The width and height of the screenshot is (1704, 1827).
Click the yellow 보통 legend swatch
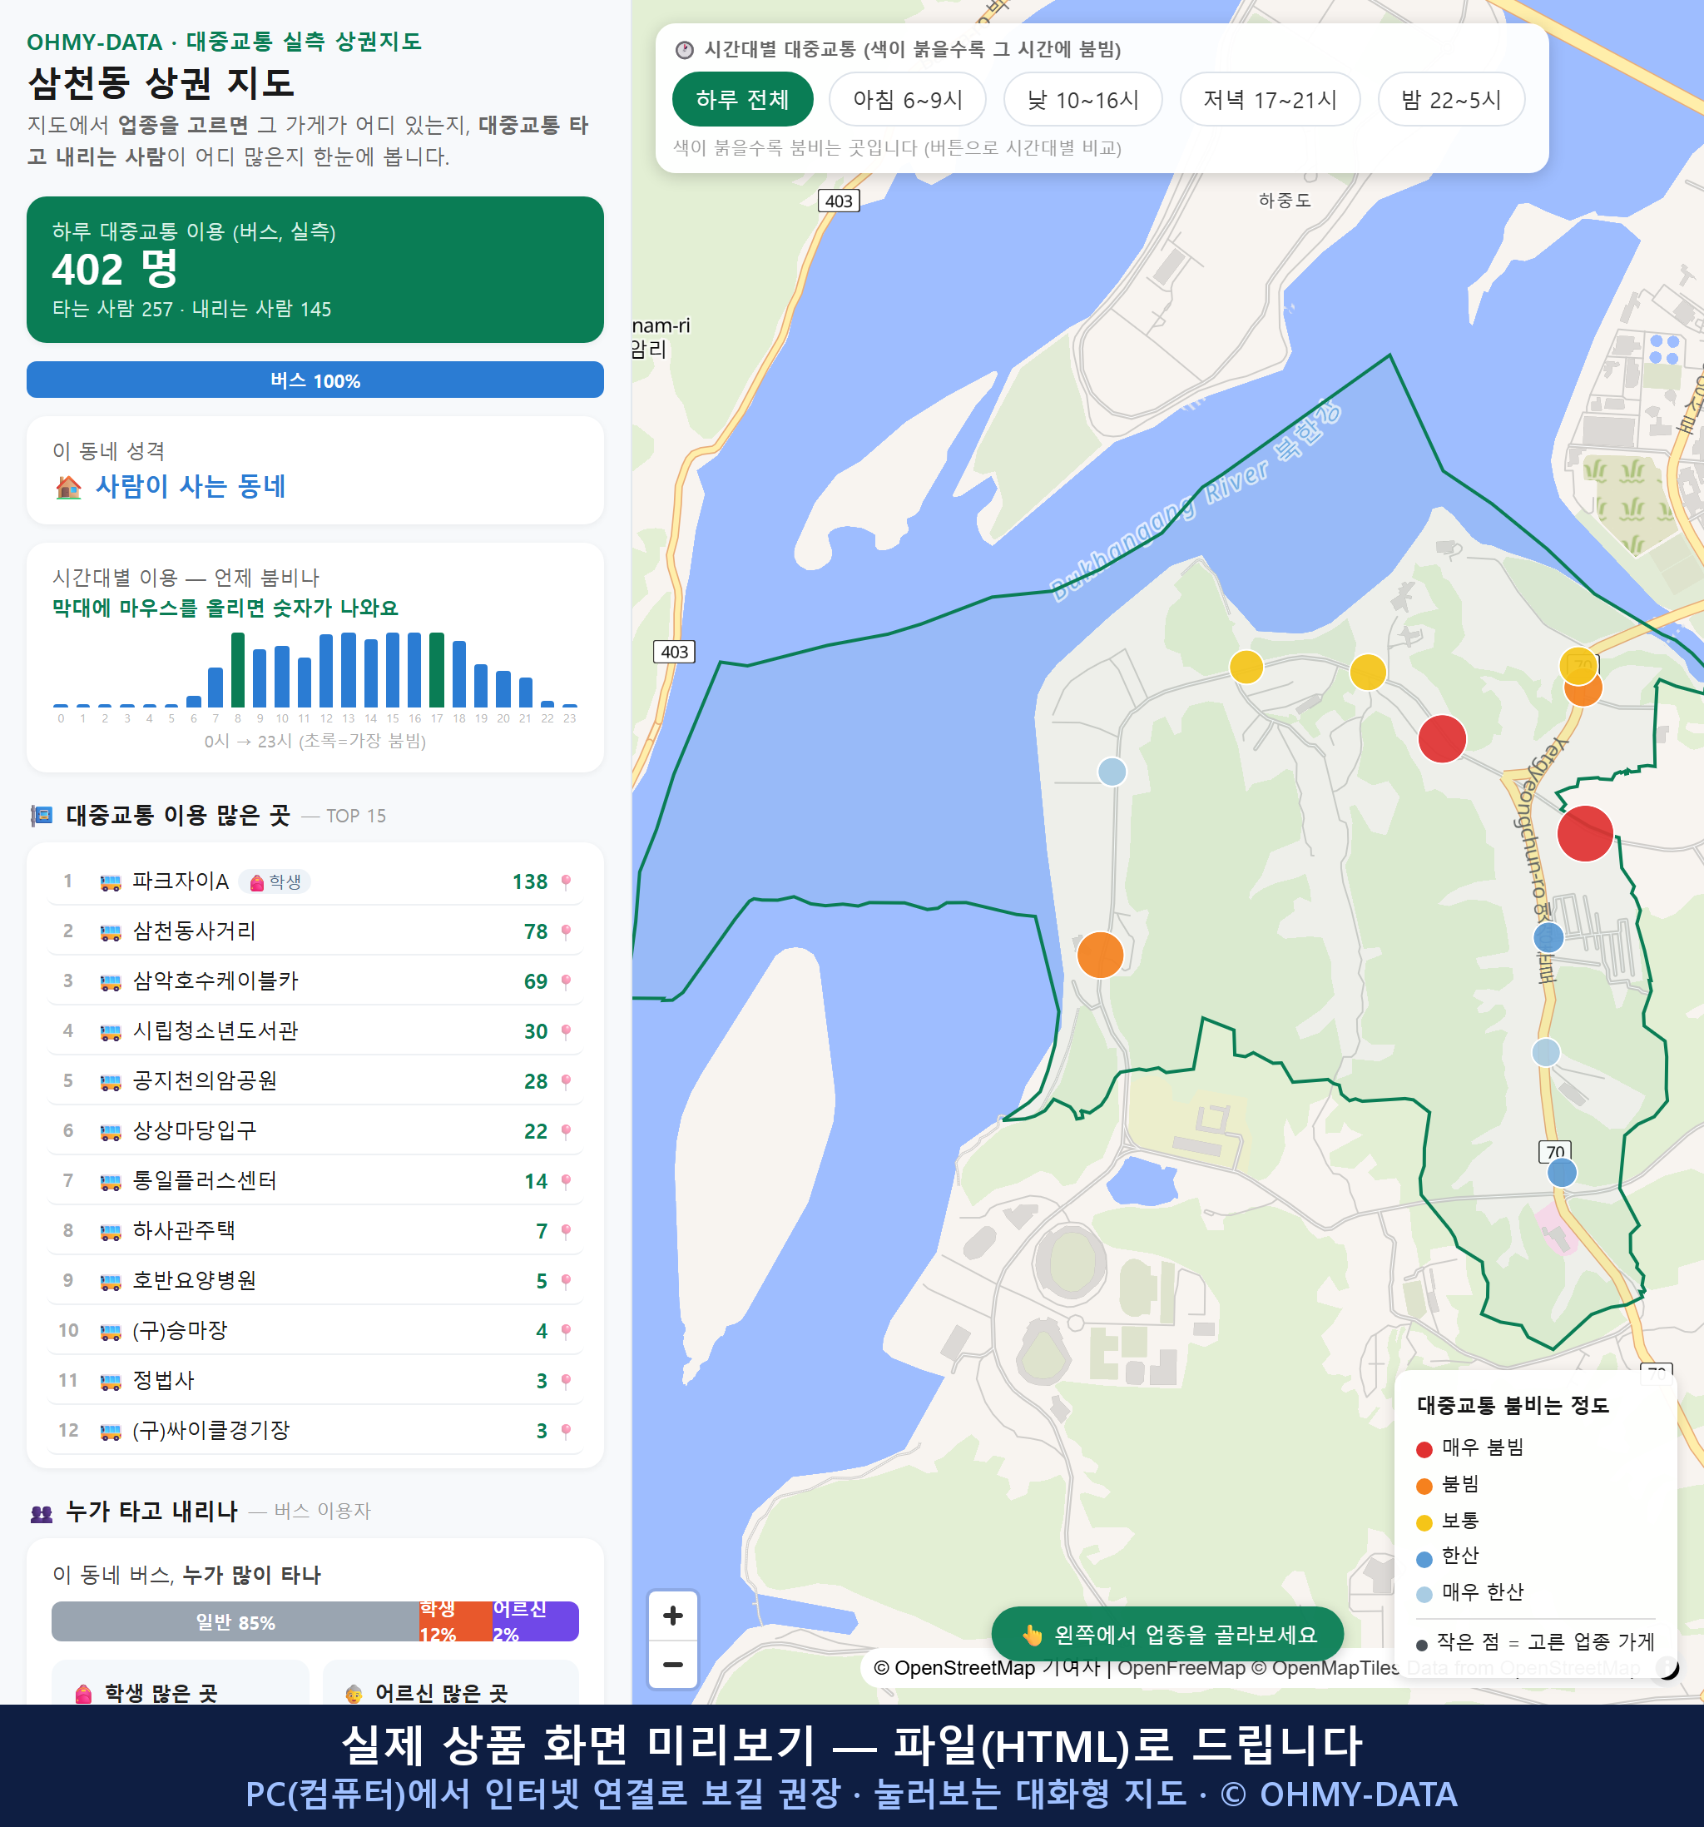(1424, 1523)
